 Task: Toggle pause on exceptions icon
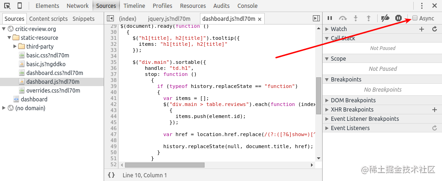pos(398,19)
